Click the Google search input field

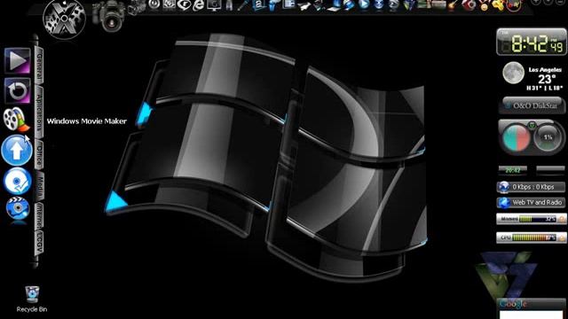[531, 315]
